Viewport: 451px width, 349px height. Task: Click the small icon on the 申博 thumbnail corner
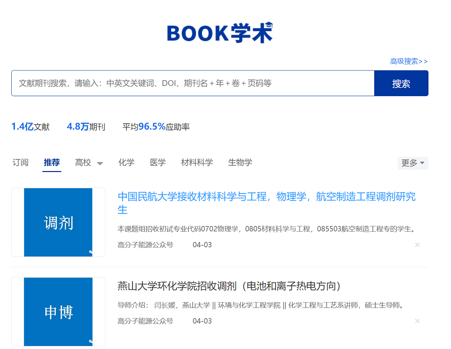tap(91, 341)
